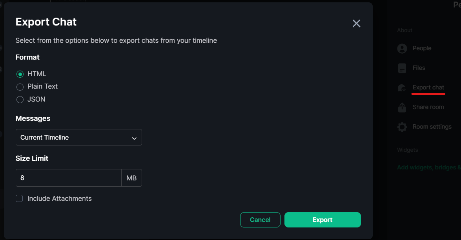Select the HTML format radio button
Viewport: 461px width, 240px height.
(20, 74)
